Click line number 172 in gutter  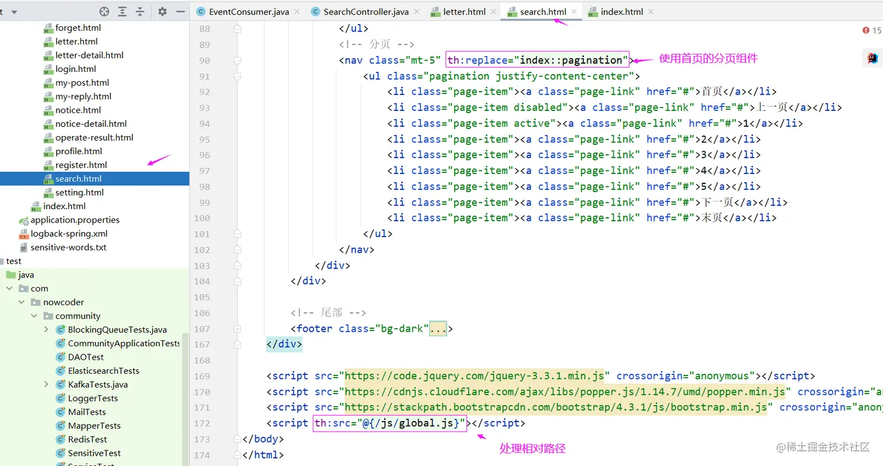coord(200,423)
